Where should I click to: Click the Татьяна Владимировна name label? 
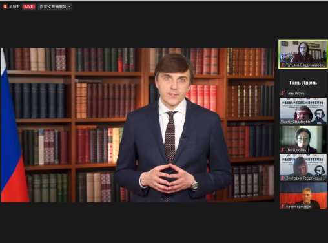coord(305,65)
